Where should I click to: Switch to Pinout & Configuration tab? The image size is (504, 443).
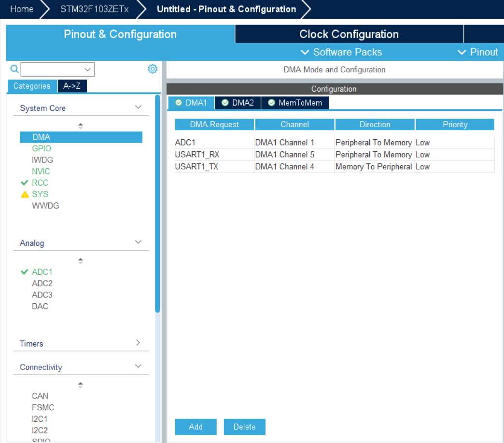click(x=120, y=34)
